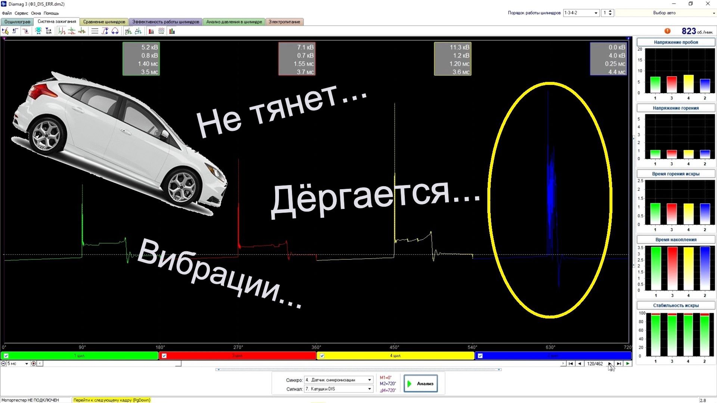
Task: Start green playback of frames
Action: click(x=628, y=363)
